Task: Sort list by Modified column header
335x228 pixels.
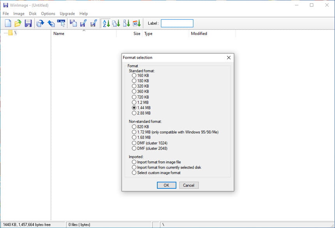Action: 212,33
